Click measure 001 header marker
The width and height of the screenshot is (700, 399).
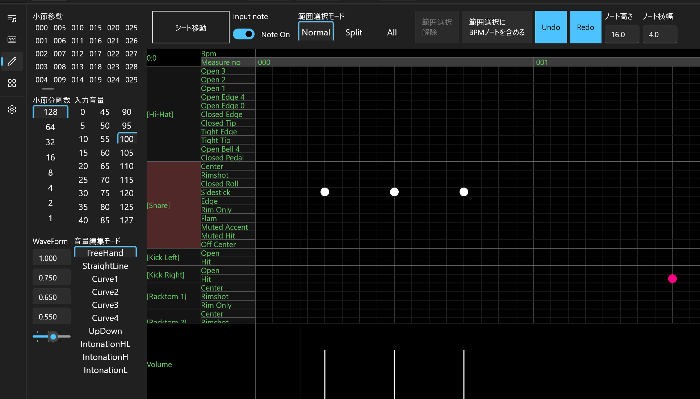tap(542, 62)
